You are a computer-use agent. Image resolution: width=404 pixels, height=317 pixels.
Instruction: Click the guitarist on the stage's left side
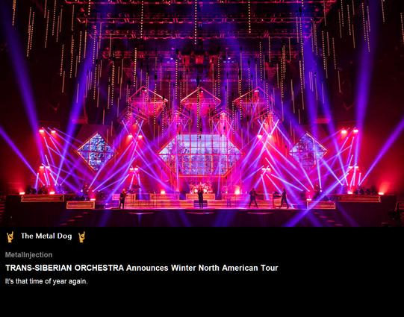[122, 198]
